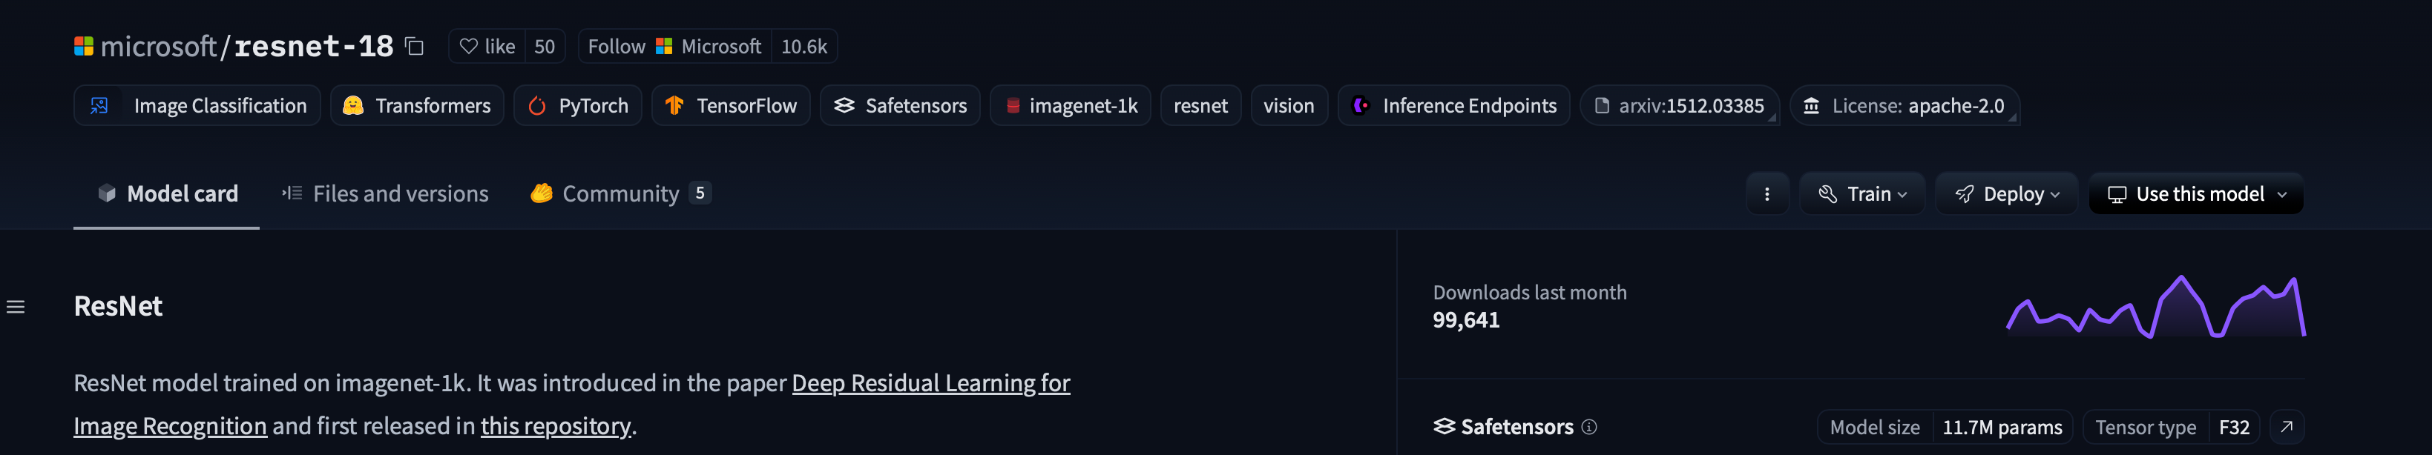Copy the model name resnet-18

[x=415, y=46]
